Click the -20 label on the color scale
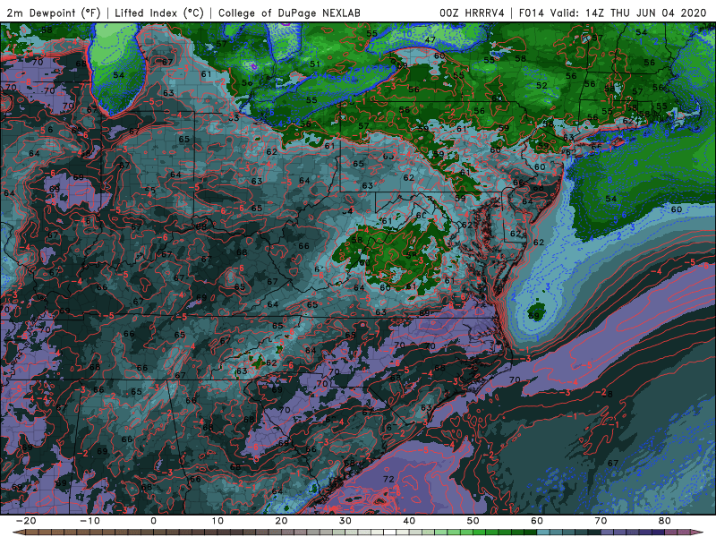The height and width of the screenshot is (537, 716). 26,521
